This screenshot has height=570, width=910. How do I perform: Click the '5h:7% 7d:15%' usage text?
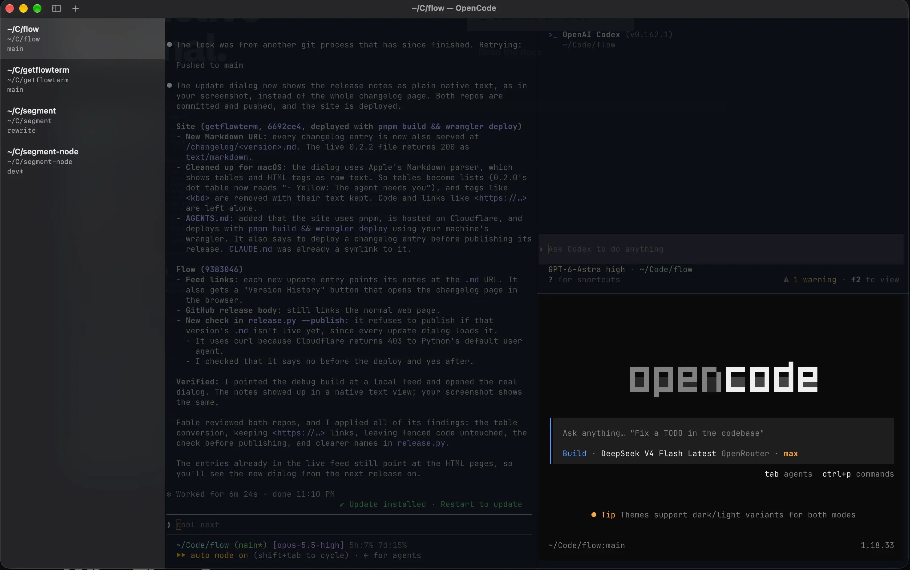click(378, 545)
